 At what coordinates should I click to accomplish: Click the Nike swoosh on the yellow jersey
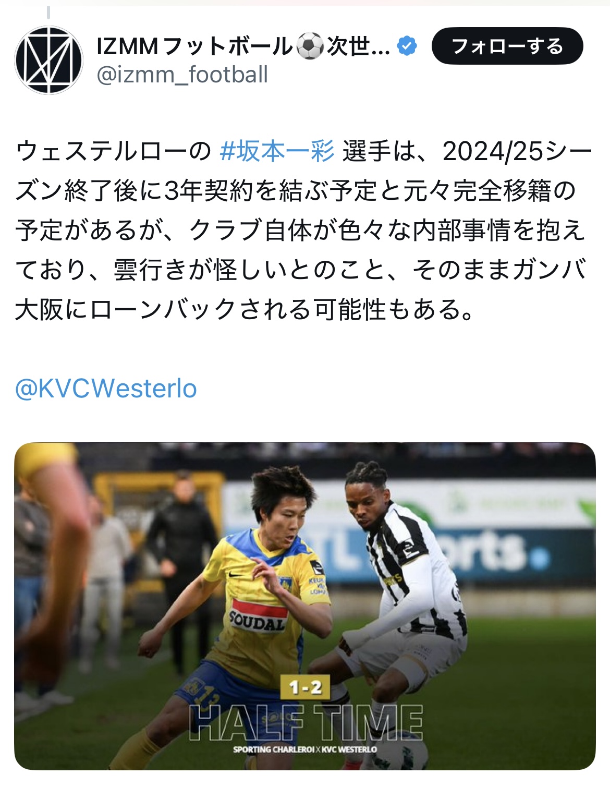point(236,575)
